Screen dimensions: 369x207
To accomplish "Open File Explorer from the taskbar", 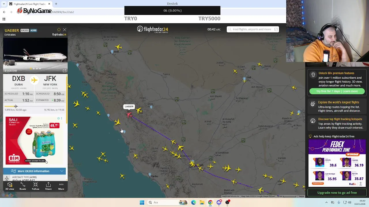I will click(202, 202).
